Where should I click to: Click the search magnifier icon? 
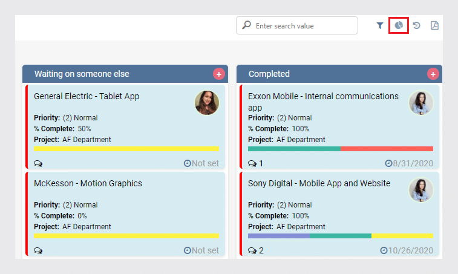click(x=246, y=25)
